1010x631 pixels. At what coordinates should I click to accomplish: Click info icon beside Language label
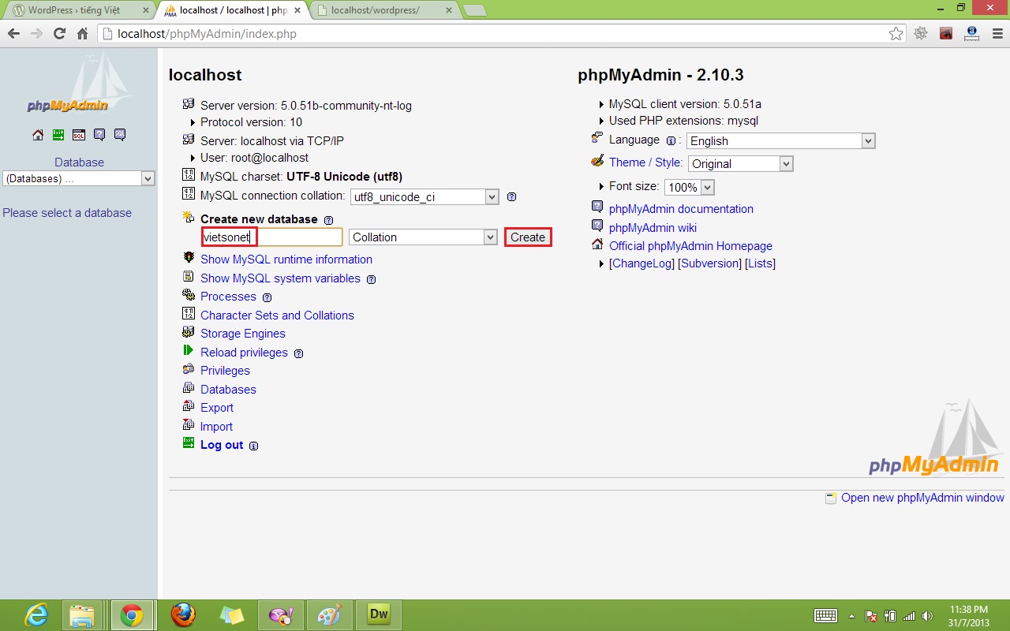(671, 140)
